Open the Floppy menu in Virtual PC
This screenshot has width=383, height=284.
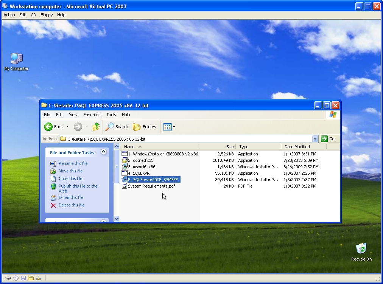pyautogui.click(x=47, y=15)
